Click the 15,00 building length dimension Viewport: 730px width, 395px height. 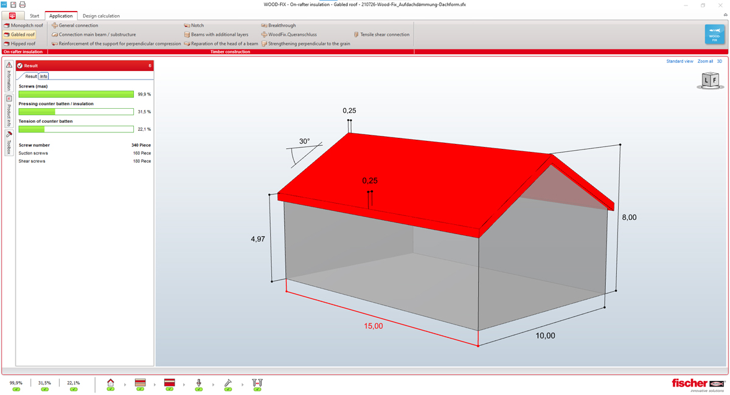click(374, 326)
